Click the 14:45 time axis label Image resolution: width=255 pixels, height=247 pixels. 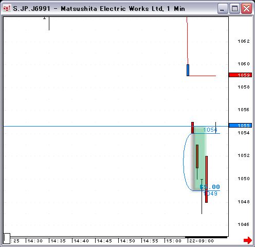104,241
